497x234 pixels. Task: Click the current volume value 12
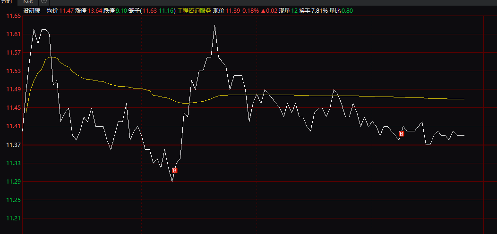pos(294,11)
